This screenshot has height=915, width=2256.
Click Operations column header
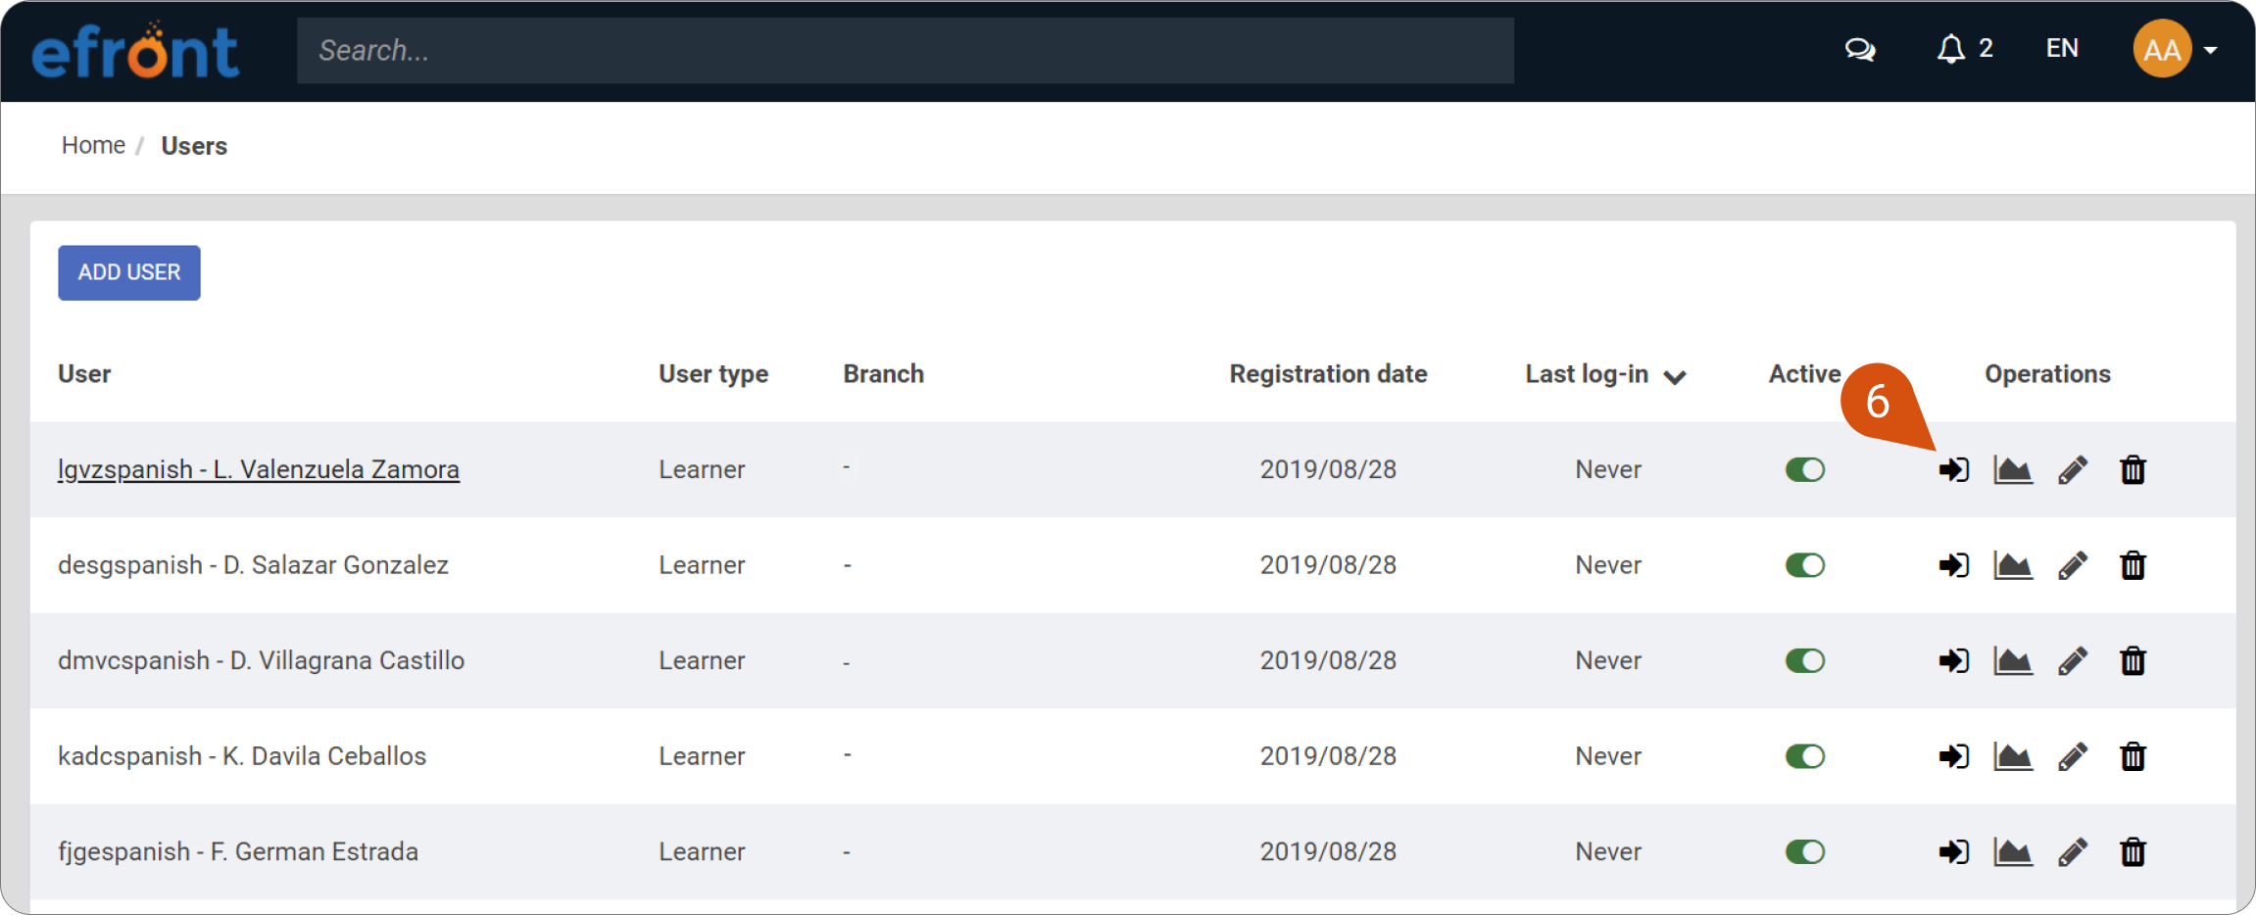point(2047,374)
